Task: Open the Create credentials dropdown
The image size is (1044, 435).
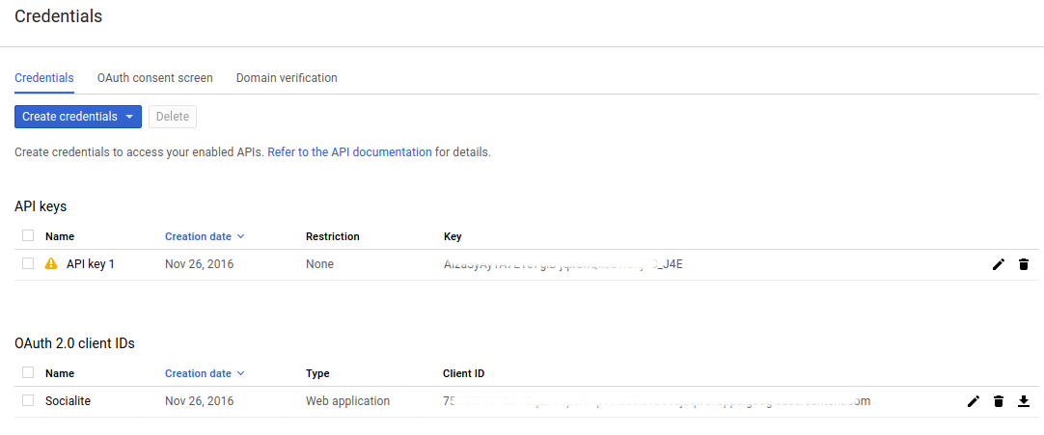Action: click(78, 117)
